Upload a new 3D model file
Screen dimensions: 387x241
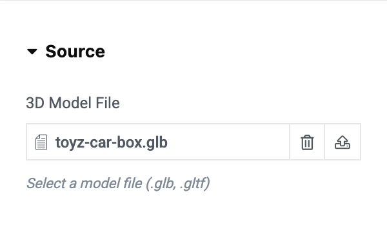click(x=342, y=142)
